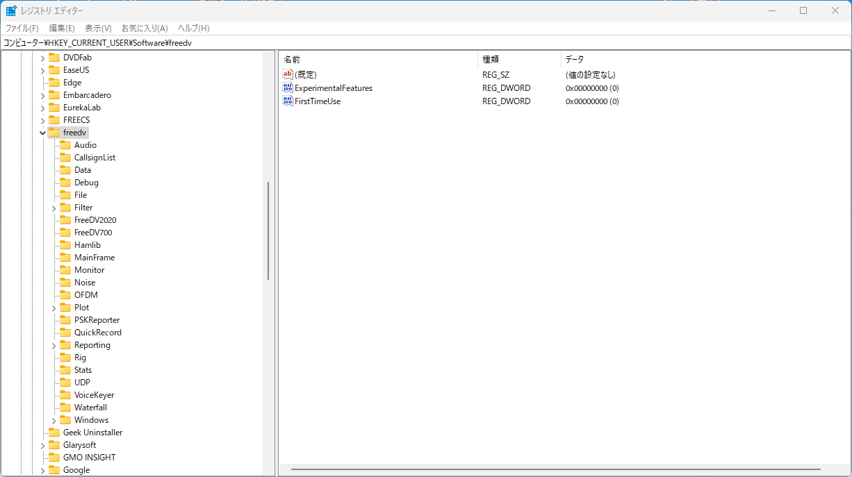This screenshot has width=852, height=477.
Task: Select the GMO INSIGHT key
Action: coord(90,458)
